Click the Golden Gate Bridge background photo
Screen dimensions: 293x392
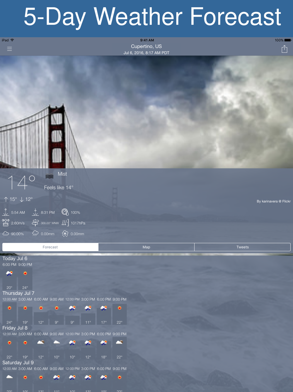tap(146, 112)
